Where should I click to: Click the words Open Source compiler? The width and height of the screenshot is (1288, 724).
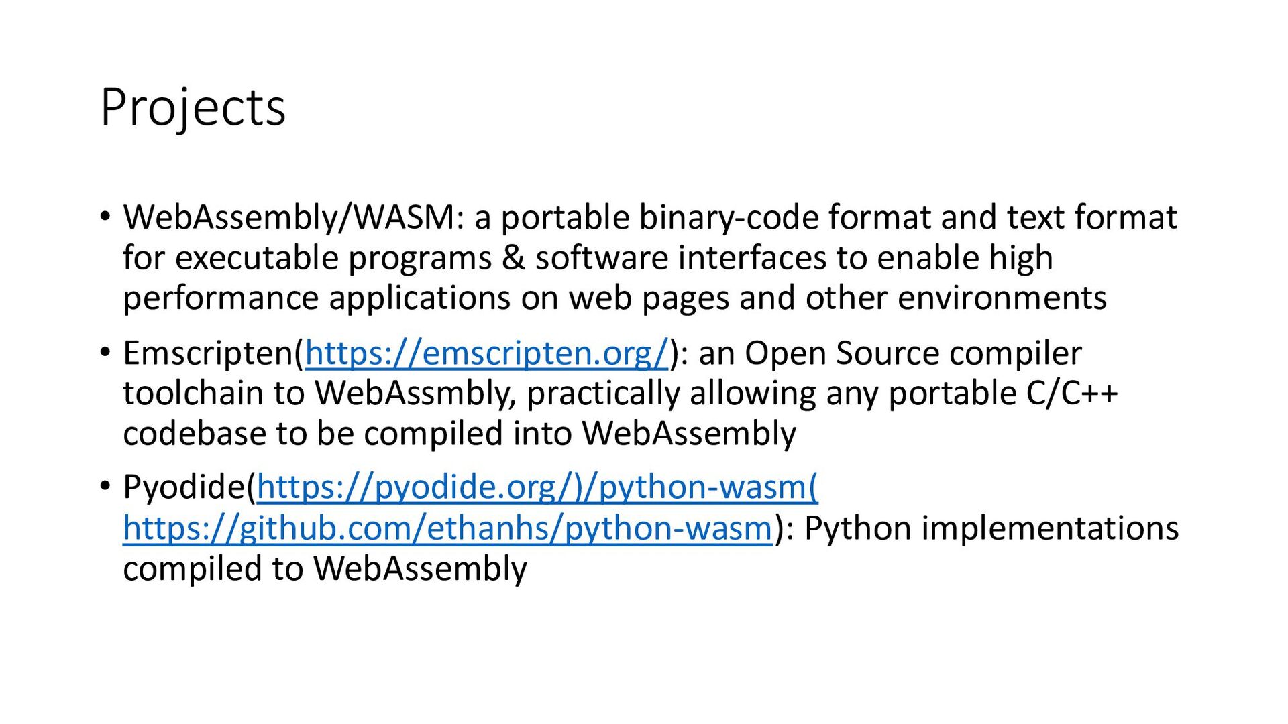point(913,353)
